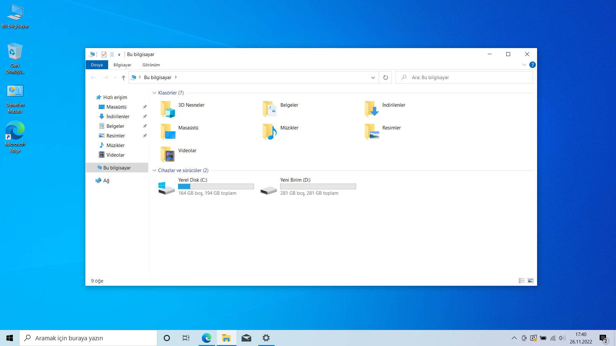The image size is (616, 346).
Task: Click the Properties checkmark icon in title bar
Action: coord(104,54)
